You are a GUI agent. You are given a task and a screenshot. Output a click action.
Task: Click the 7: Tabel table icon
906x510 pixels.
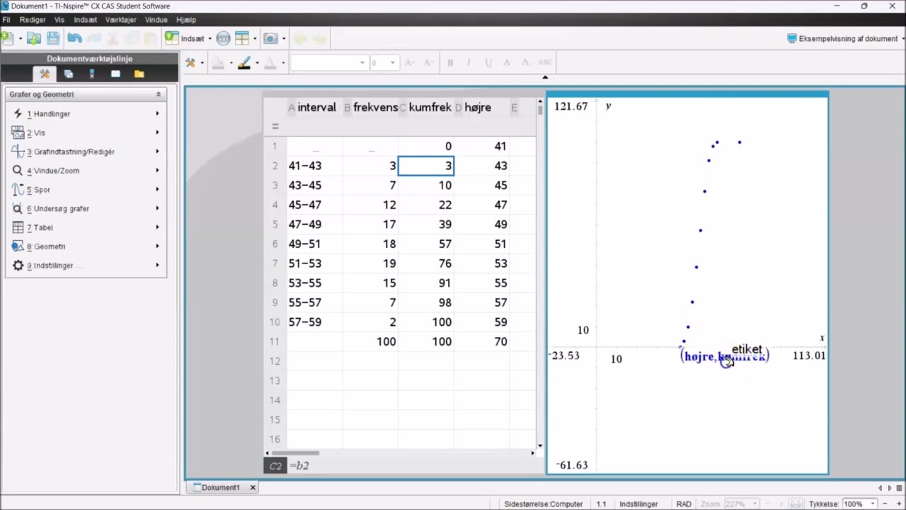pyautogui.click(x=18, y=227)
